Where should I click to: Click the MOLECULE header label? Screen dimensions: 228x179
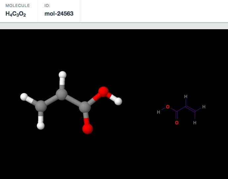pos(18,6)
